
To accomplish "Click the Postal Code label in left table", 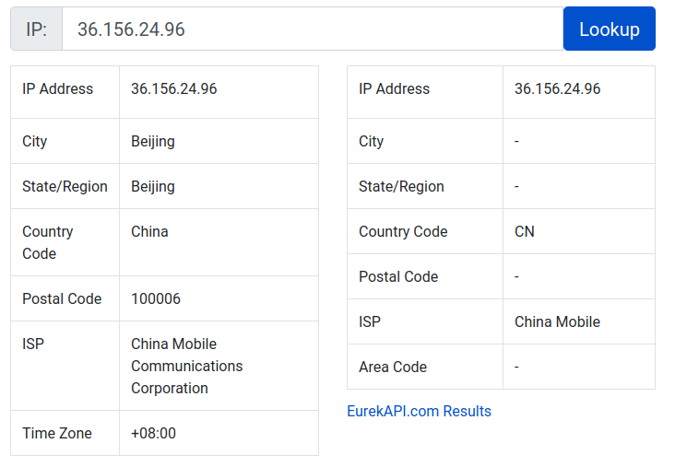I will coord(62,299).
